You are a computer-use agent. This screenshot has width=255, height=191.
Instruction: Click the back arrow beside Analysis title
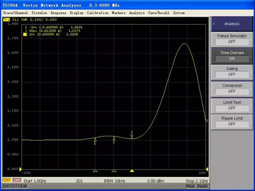point(214,24)
